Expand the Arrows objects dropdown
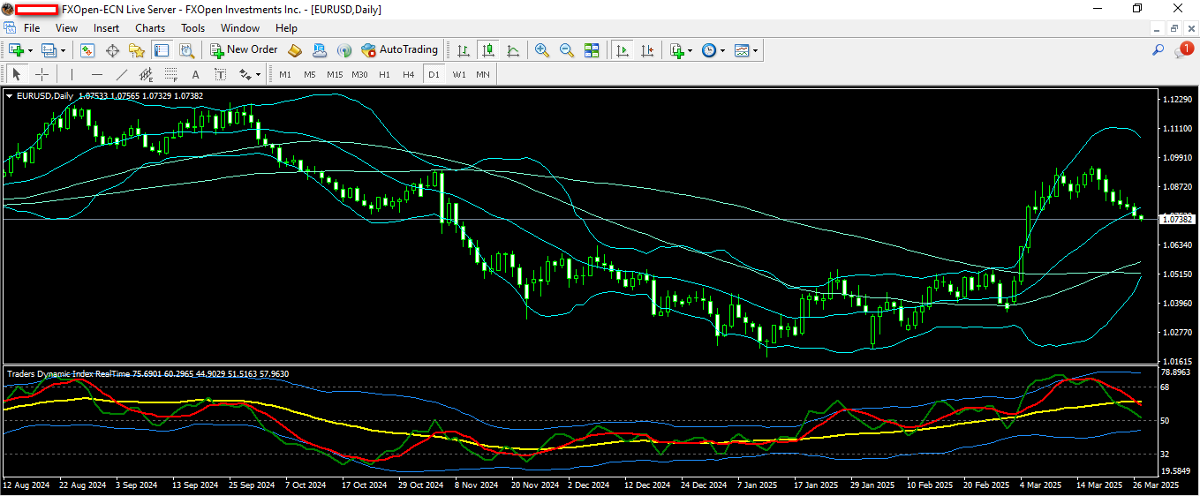This screenshot has height=496, width=1200. click(x=258, y=74)
